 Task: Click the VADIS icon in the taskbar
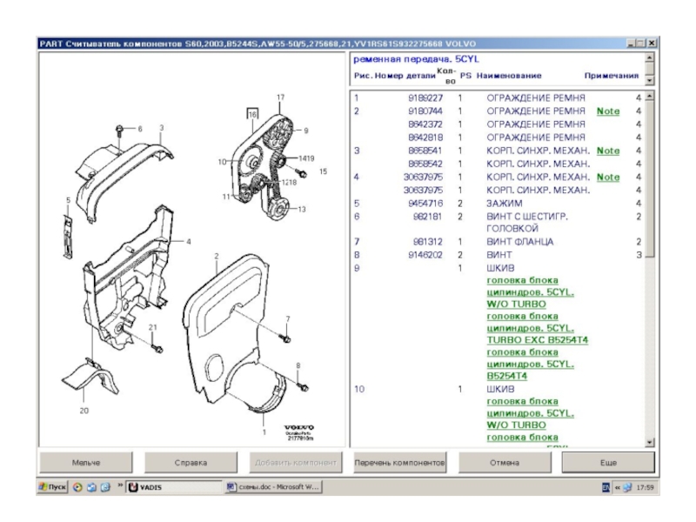point(133,487)
